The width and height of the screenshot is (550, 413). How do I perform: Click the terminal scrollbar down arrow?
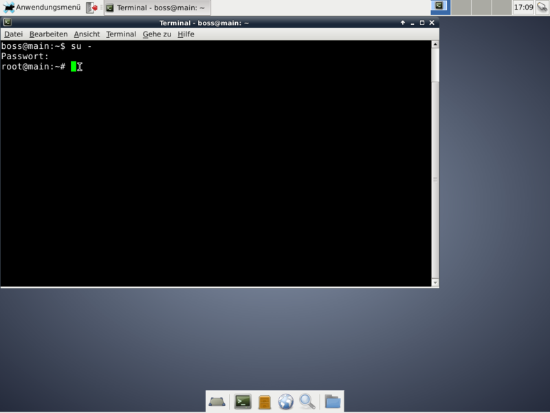(434, 282)
